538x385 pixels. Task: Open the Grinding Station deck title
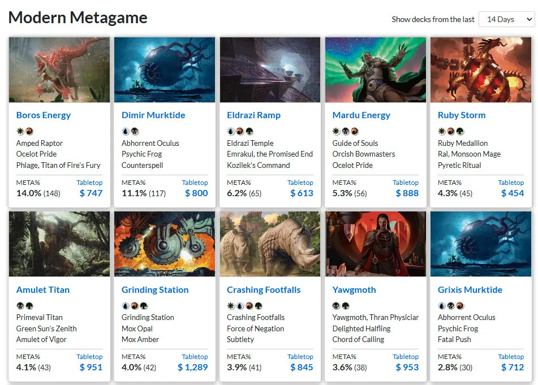click(x=155, y=289)
